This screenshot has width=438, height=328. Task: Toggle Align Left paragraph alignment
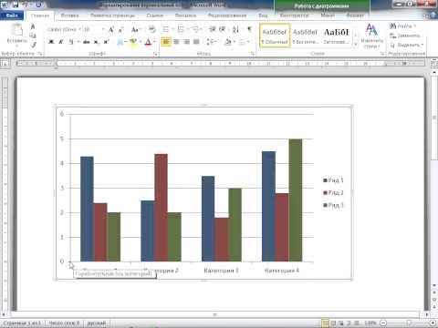[166, 42]
